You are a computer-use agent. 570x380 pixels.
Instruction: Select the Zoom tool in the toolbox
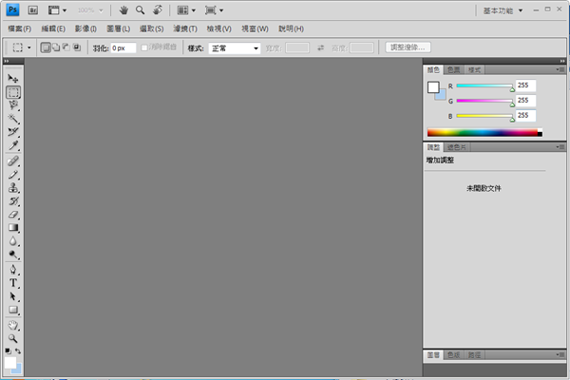pyautogui.click(x=13, y=337)
